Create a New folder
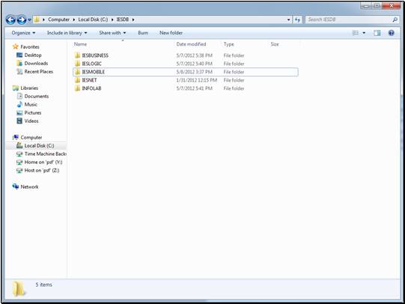 [171, 33]
